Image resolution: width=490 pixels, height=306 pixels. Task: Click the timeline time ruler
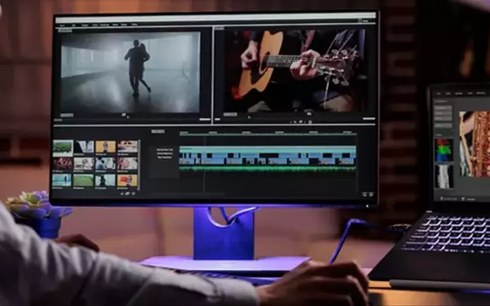tap(268, 133)
